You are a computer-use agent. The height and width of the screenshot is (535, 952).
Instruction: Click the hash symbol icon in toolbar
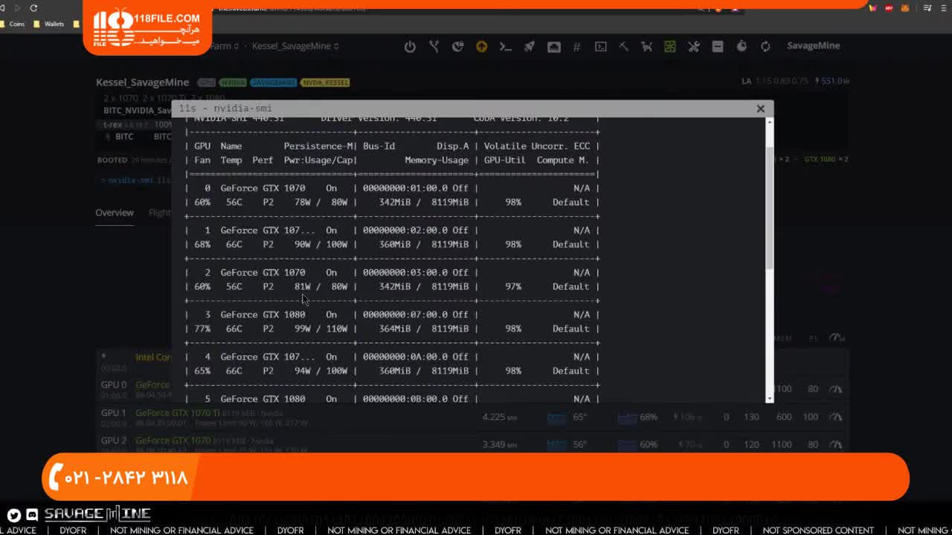[576, 46]
